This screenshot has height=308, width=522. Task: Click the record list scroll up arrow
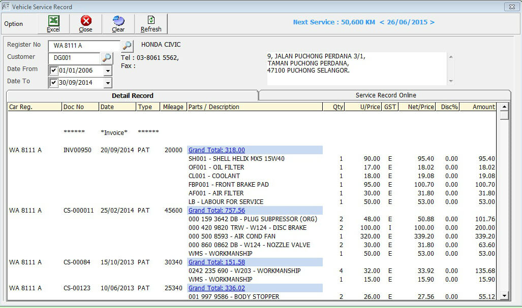point(504,107)
